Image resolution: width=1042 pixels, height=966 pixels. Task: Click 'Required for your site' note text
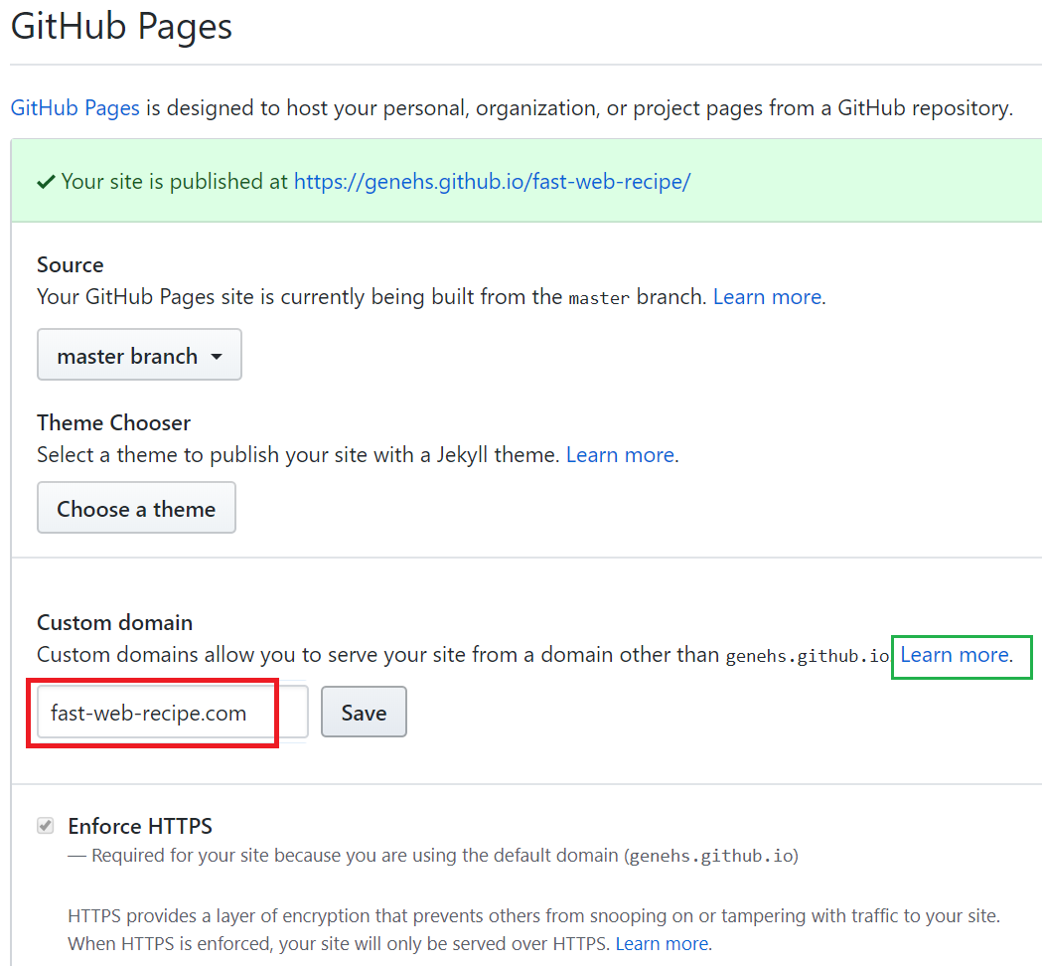point(433,856)
